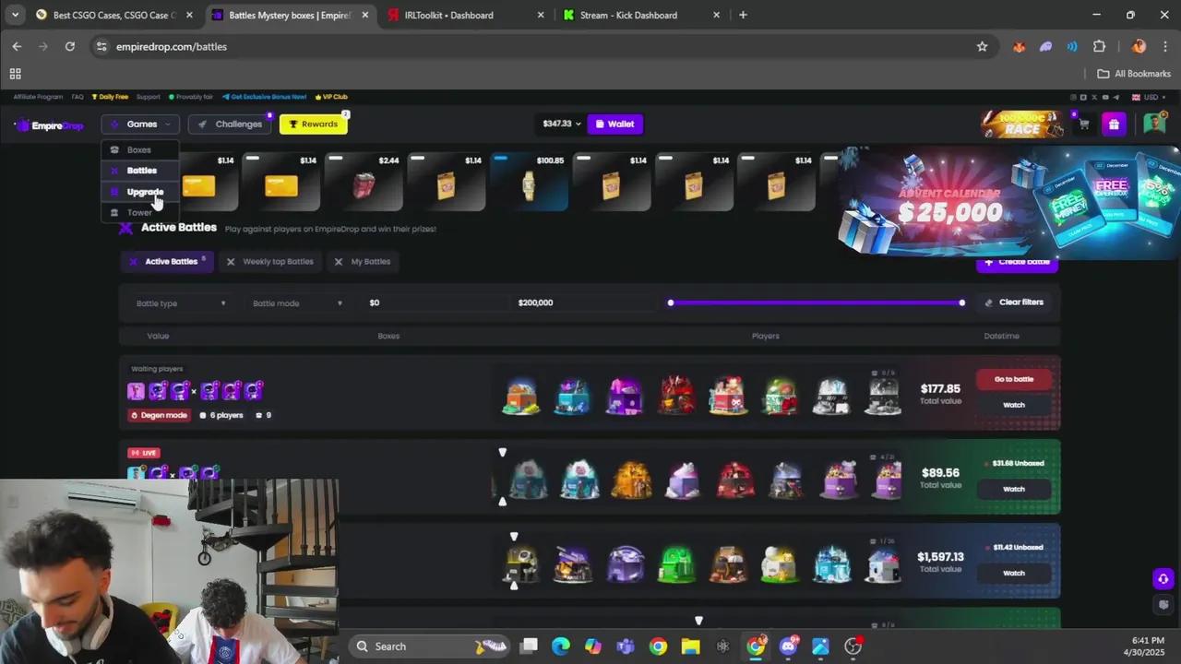Click the purple gift box icon

click(1114, 124)
